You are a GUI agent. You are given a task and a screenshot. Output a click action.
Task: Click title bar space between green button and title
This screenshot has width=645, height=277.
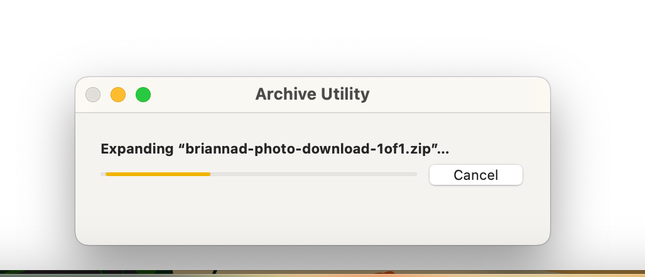coord(203,95)
